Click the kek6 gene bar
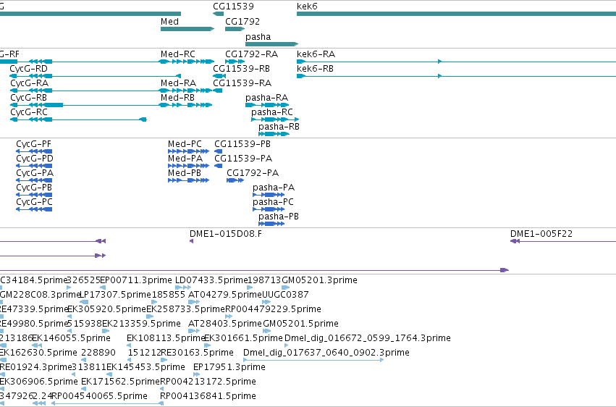Screen dimensions: 616x407 coord(456,14)
